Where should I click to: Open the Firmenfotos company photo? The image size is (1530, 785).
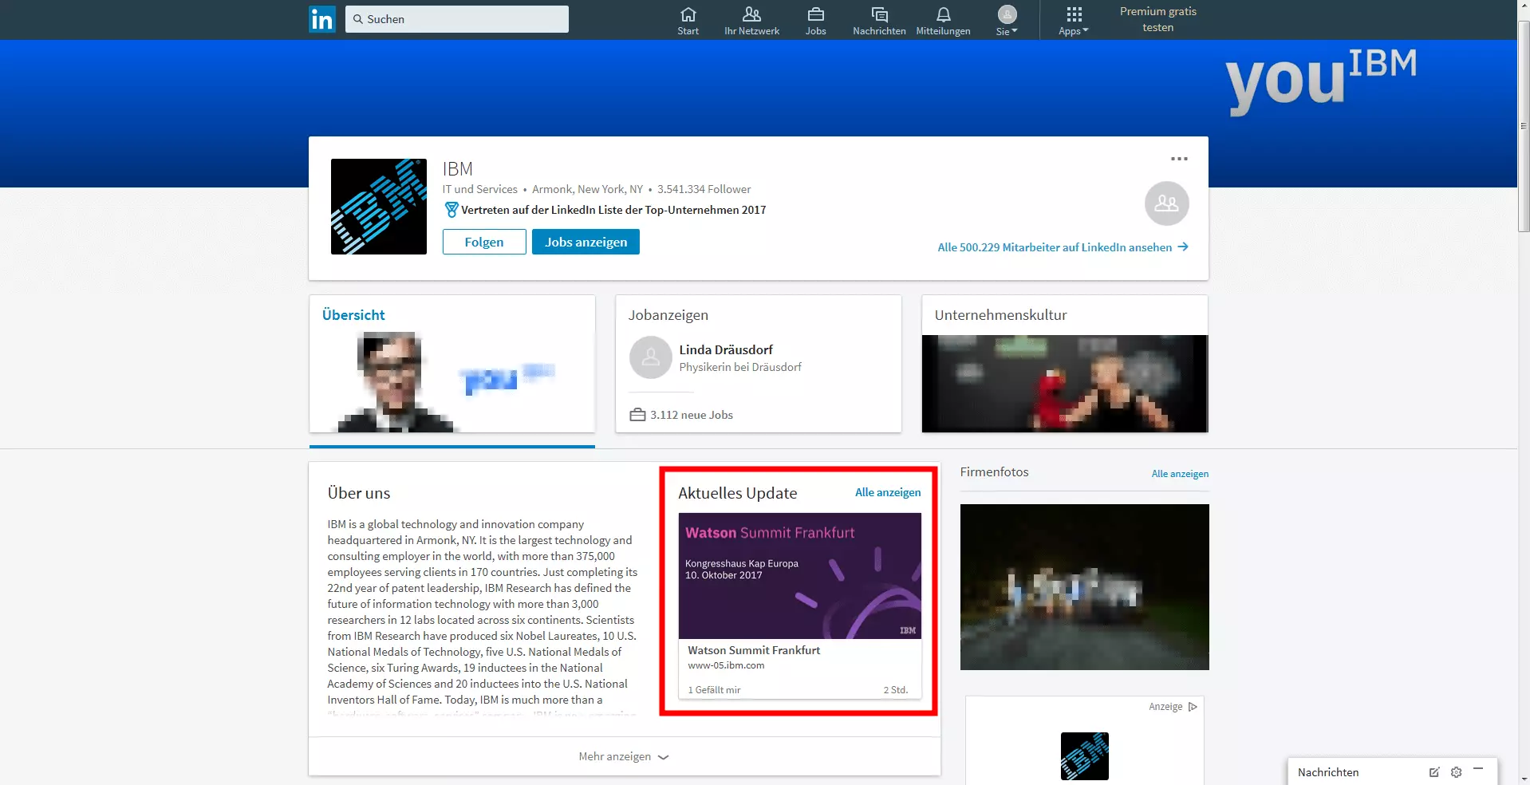[x=1084, y=587]
